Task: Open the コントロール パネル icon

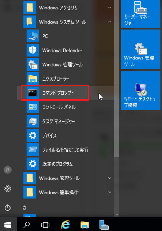Action: tap(33, 107)
